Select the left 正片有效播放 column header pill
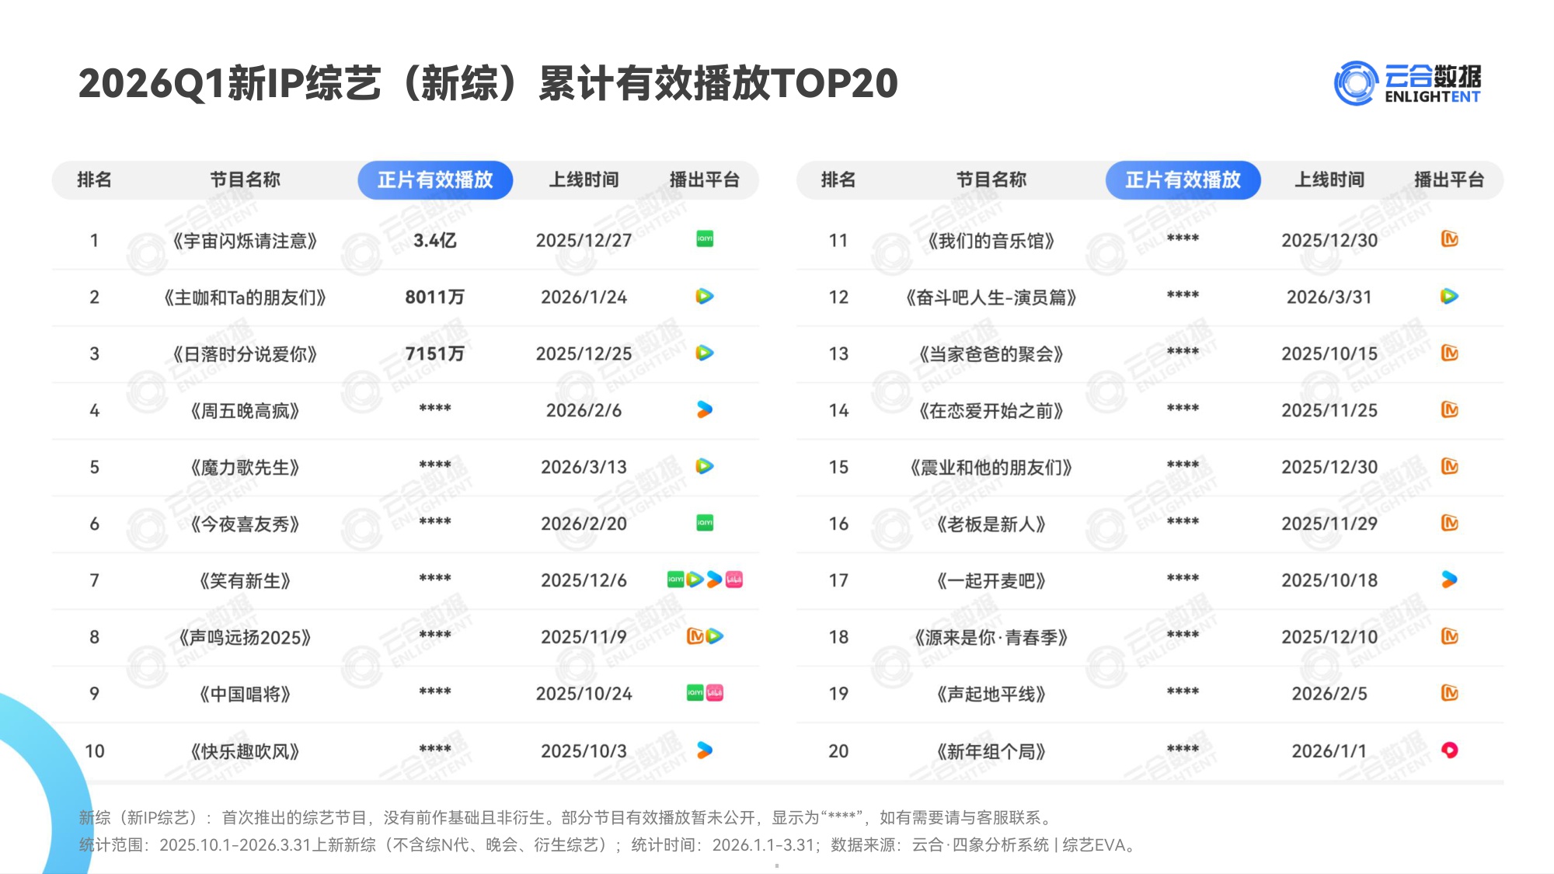Viewport: 1554px width, 874px height. click(437, 179)
